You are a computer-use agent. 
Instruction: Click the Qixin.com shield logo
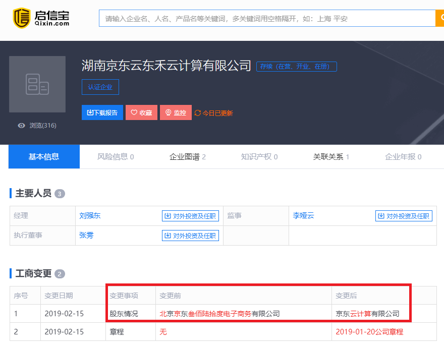22,18
